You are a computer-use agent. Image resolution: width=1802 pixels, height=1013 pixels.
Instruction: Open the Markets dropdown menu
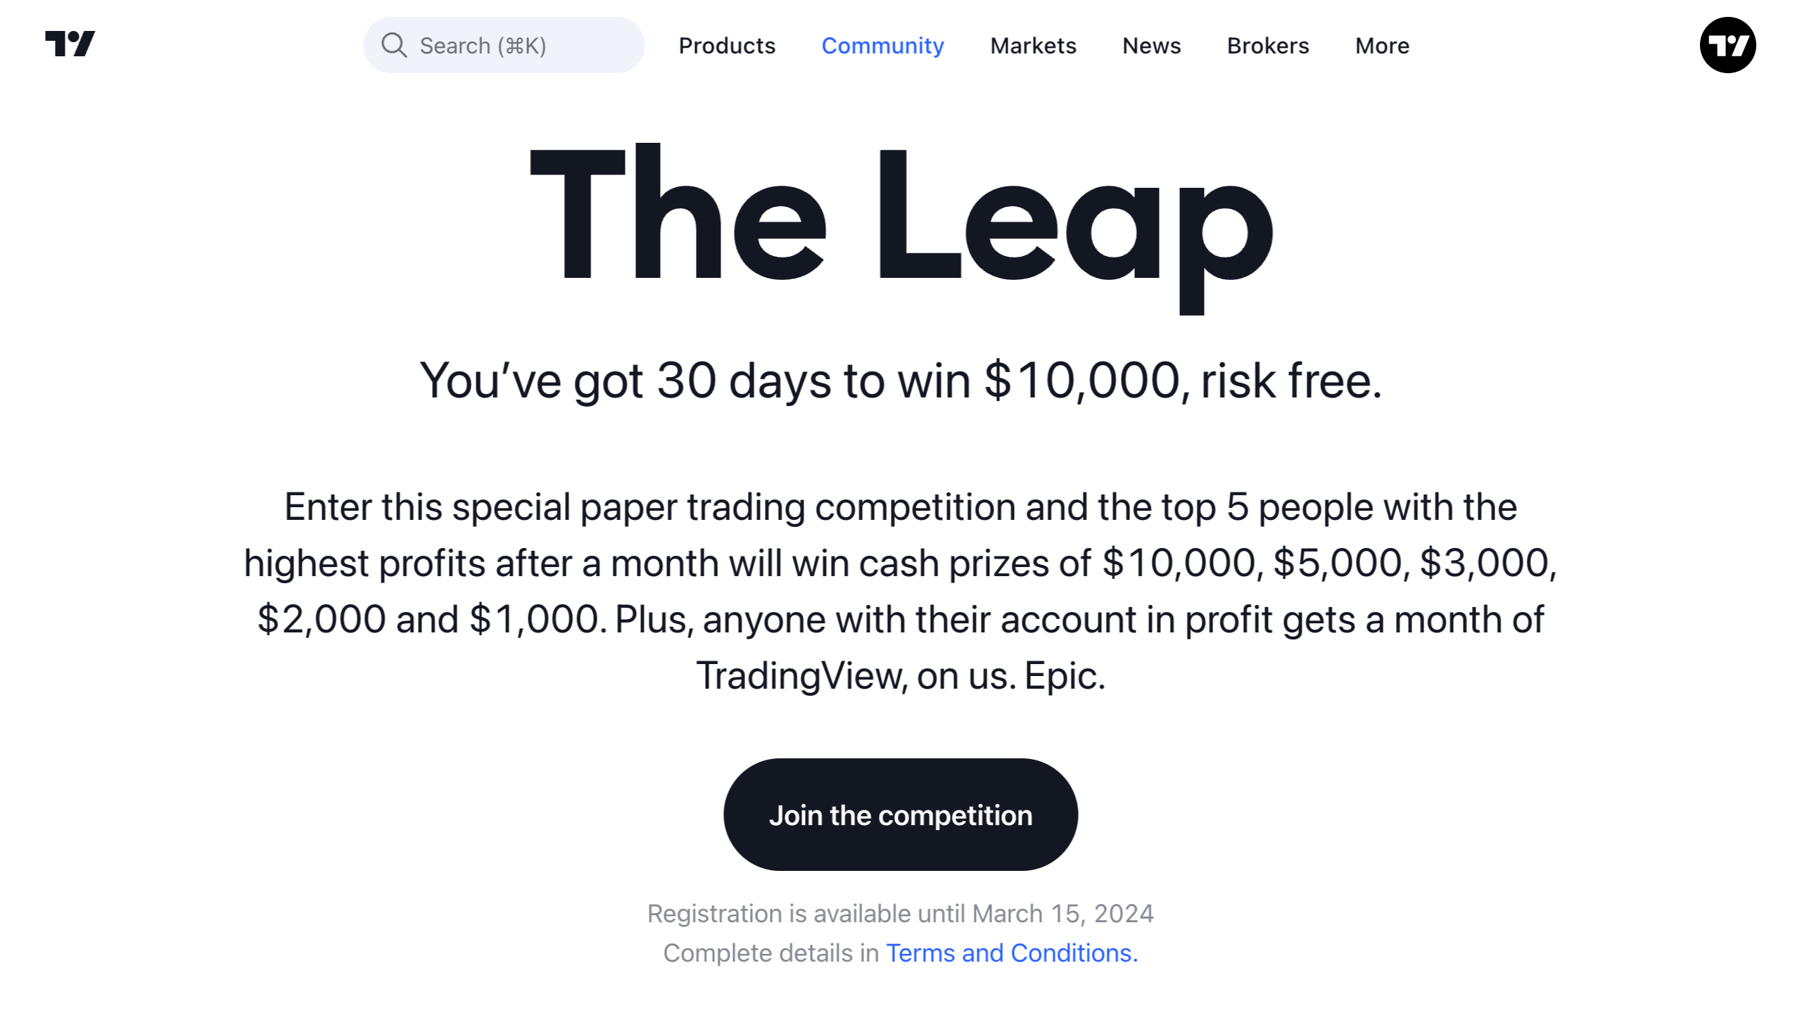[1032, 45]
